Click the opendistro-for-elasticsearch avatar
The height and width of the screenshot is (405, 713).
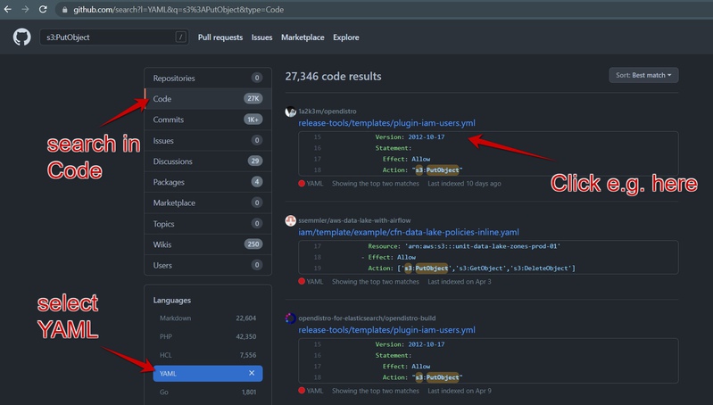[291, 318]
